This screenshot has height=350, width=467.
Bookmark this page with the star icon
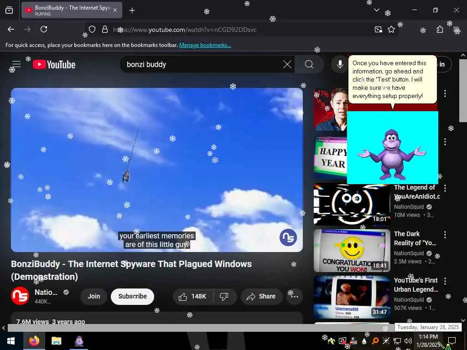(x=391, y=29)
